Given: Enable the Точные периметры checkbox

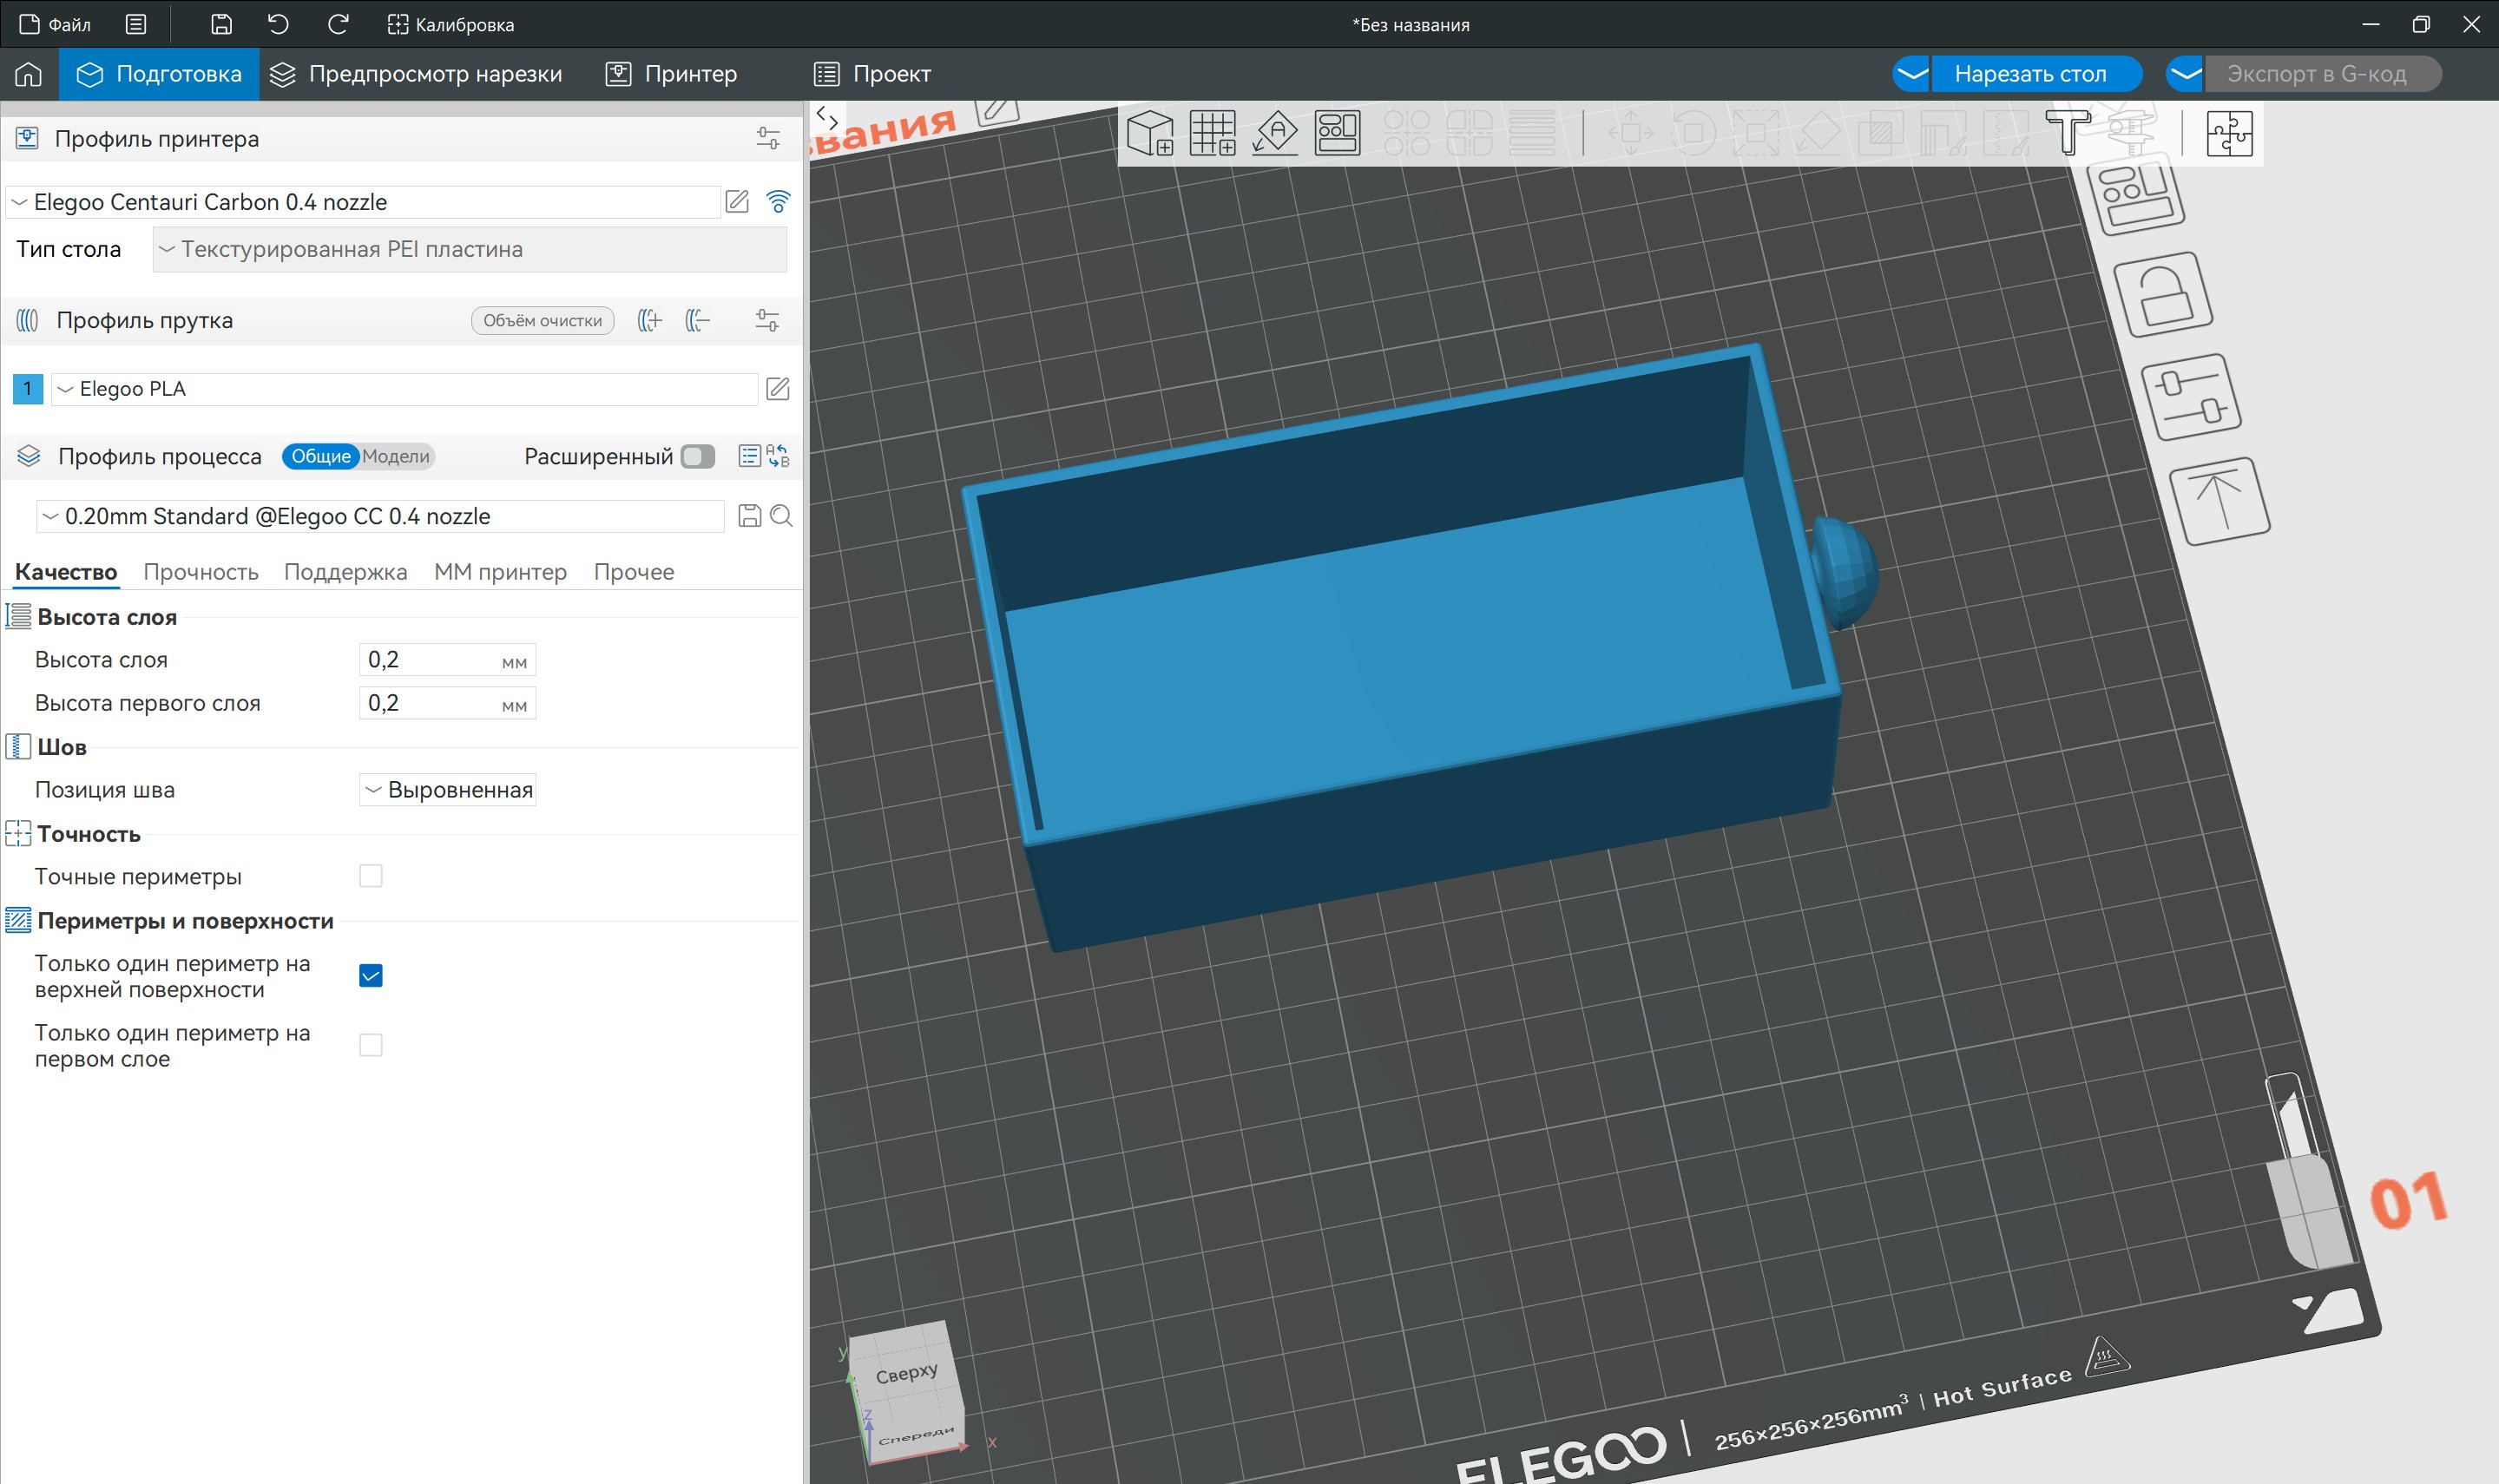Looking at the screenshot, I should (x=371, y=876).
